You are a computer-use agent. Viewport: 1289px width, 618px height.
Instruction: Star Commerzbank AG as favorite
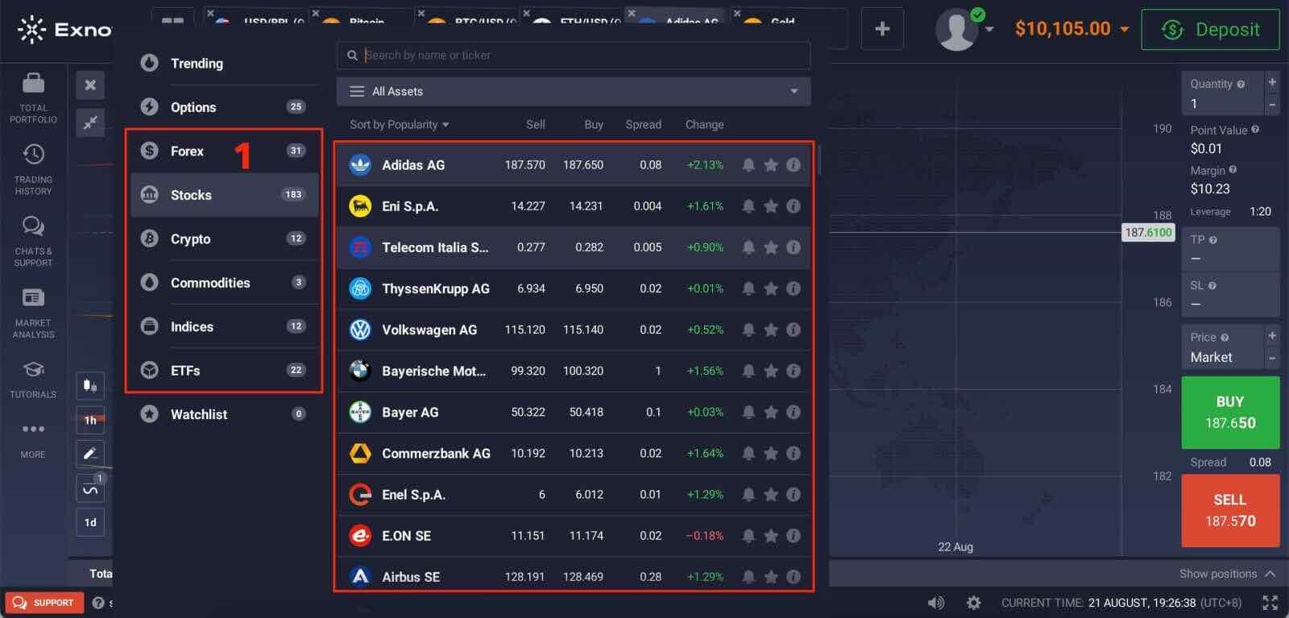coord(771,453)
